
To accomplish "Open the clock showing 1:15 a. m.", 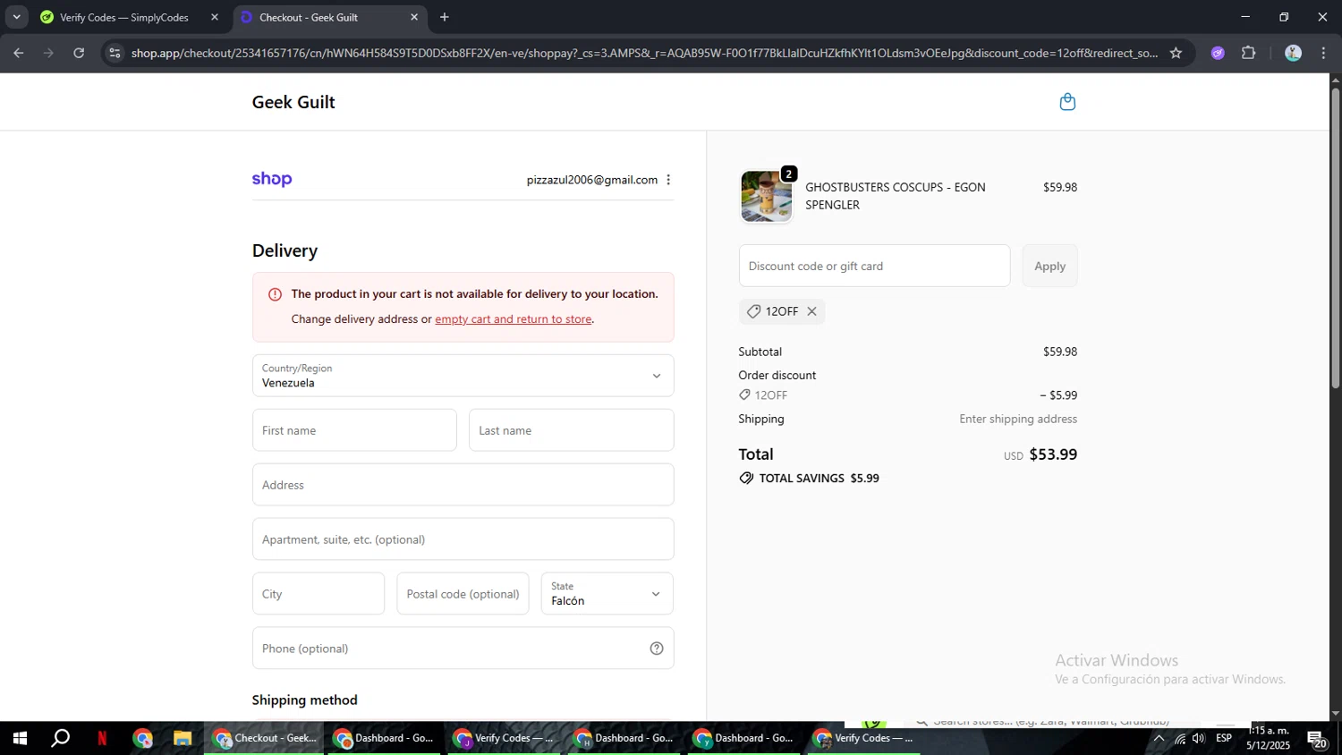I will coord(1268,738).
